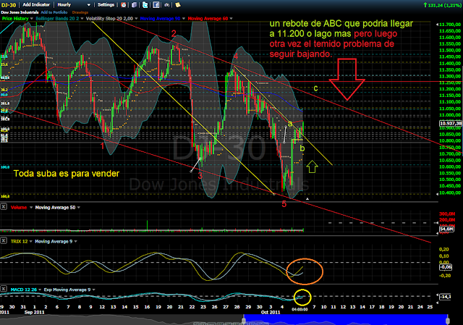Click the 11.700,00 price axis label
Viewport: 463px width, 325px height.
coord(450,25)
